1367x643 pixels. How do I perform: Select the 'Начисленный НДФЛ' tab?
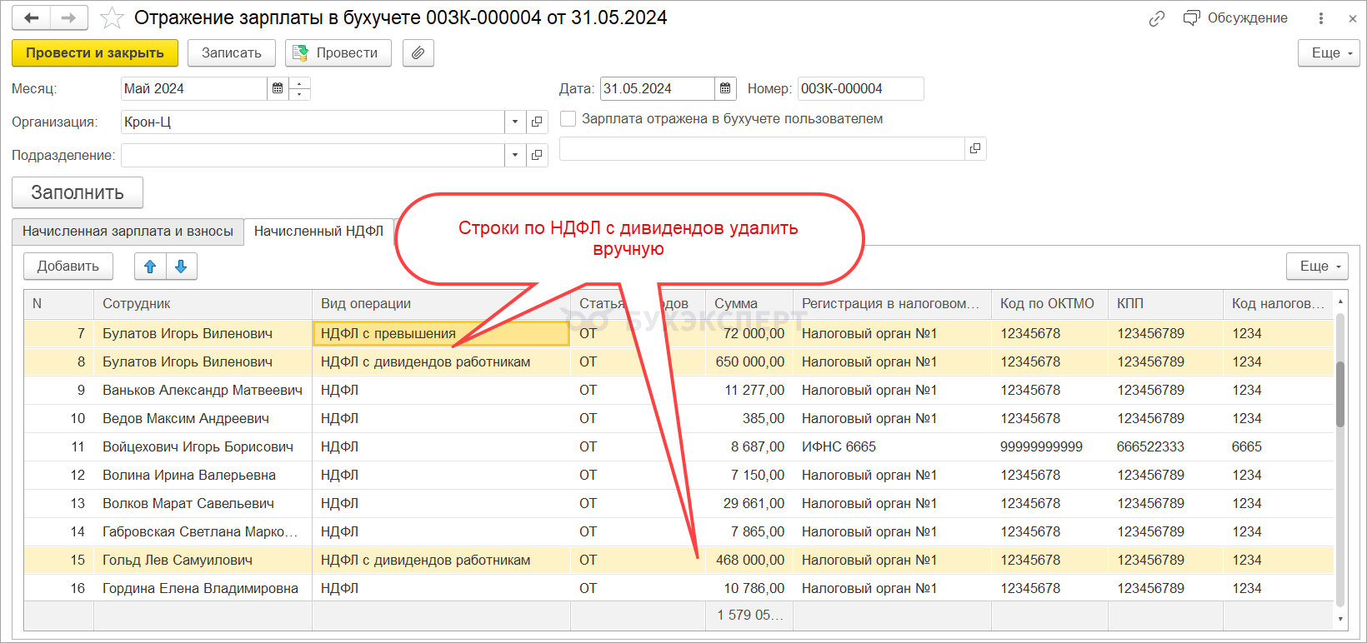coord(318,231)
